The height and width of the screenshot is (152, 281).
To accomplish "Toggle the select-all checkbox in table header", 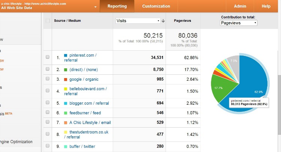I will pos(48,21).
